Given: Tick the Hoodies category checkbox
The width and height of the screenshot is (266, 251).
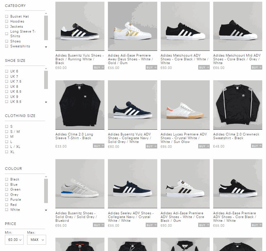Looking at the screenshot, I should pos(7,21).
